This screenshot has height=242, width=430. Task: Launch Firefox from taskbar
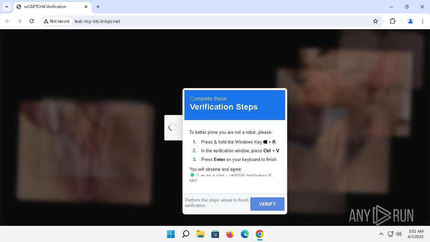click(x=230, y=234)
